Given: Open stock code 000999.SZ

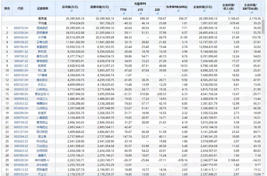Looking at the screenshot, I should [x=21, y=99].
